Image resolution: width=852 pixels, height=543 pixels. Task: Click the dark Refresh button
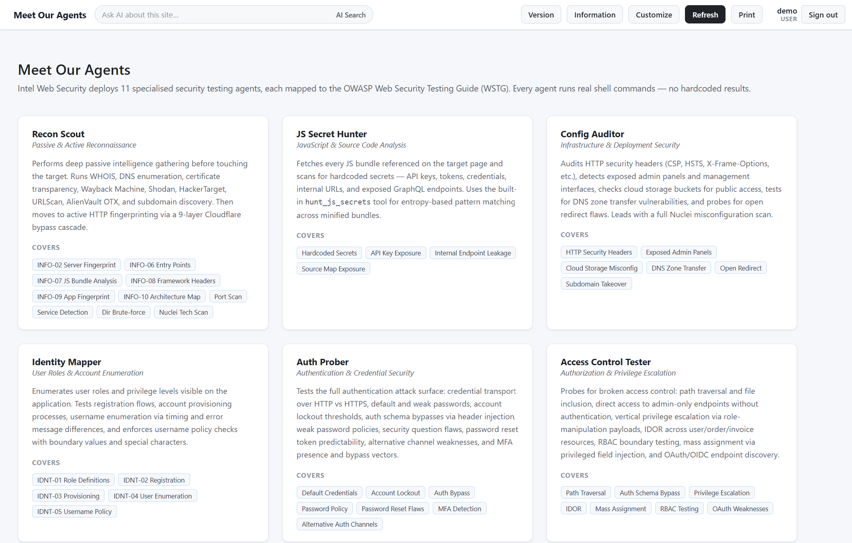click(705, 15)
